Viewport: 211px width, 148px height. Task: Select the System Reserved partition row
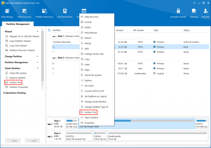click(x=130, y=42)
